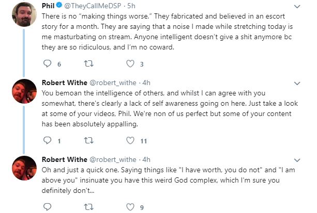
Task: Open Robert Withe's avatar on second reply
Action: pyautogui.click(x=24, y=168)
